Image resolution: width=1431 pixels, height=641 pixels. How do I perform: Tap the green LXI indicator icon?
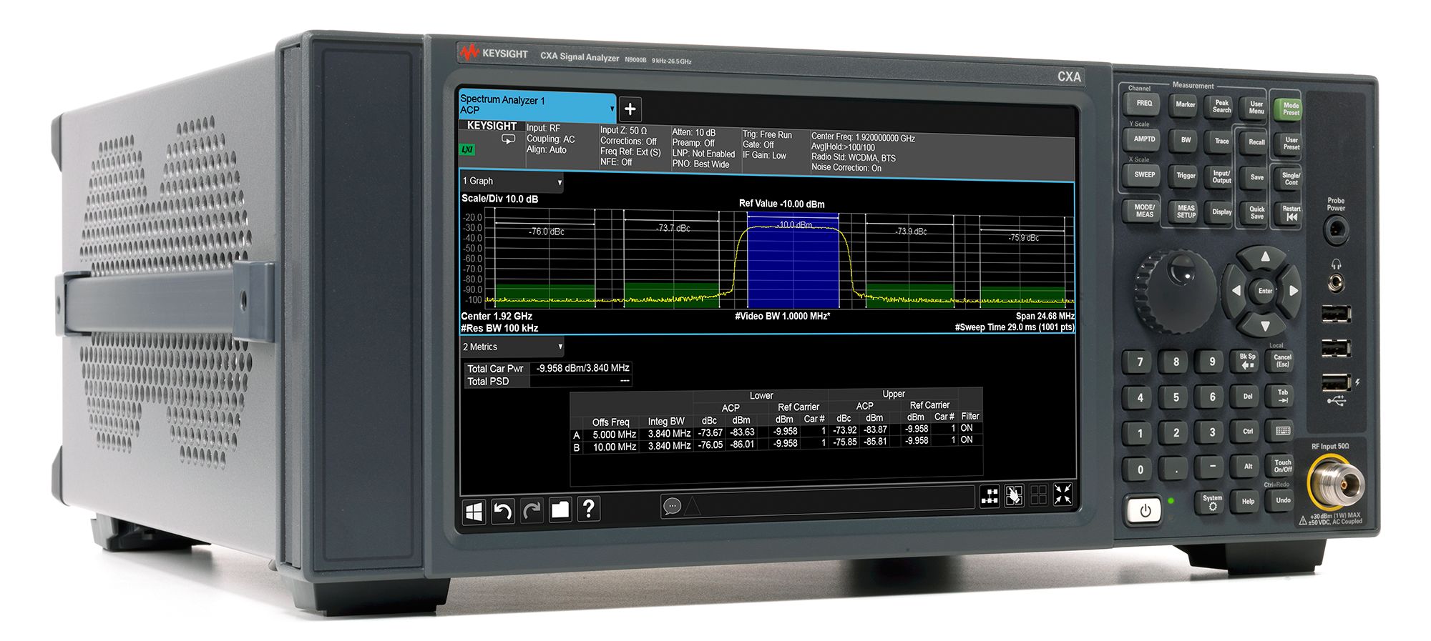[467, 149]
